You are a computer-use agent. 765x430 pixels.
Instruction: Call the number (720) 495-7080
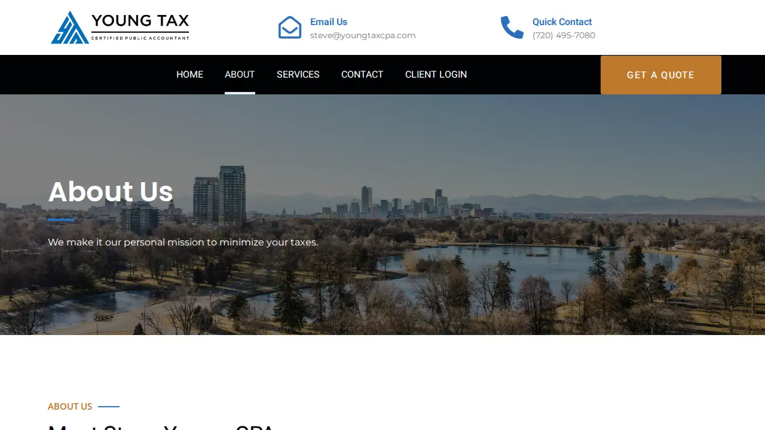pyautogui.click(x=564, y=35)
